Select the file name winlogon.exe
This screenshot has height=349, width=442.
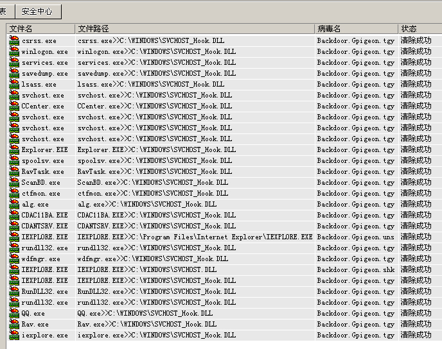44,52
